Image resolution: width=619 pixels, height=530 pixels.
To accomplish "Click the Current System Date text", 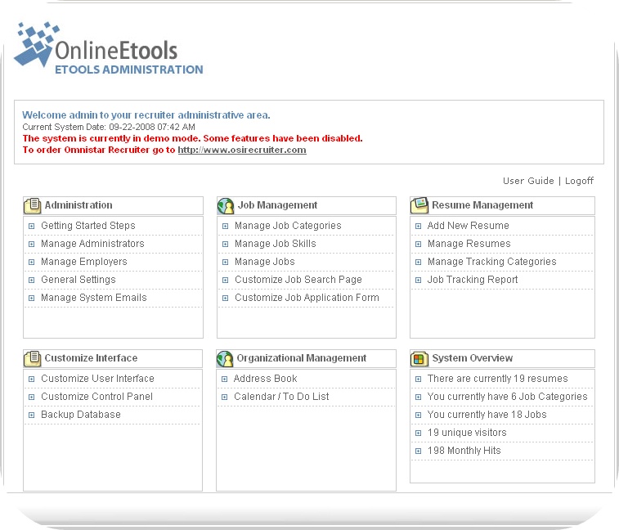I will click(x=109, y=127).
